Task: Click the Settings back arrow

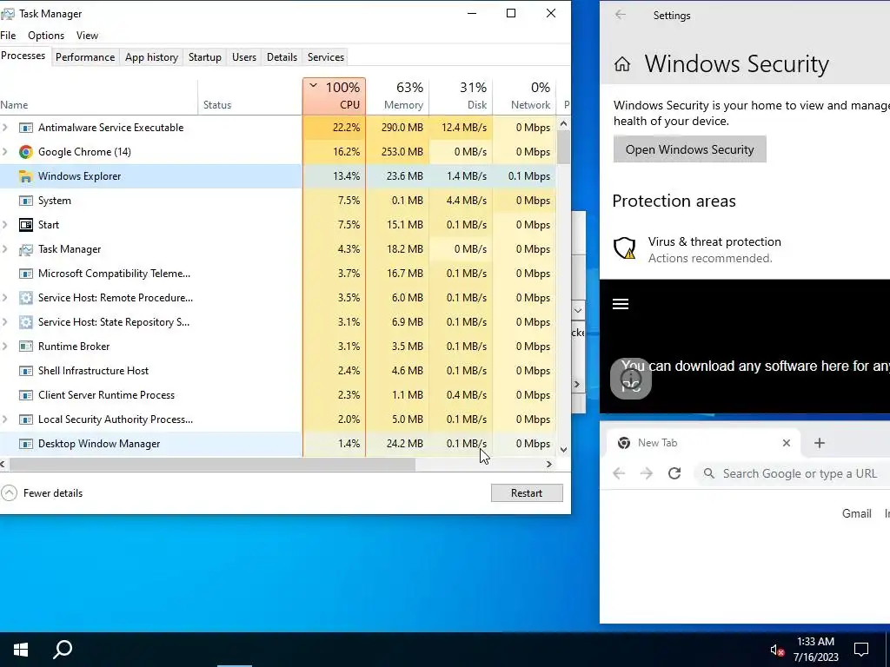Action: [621, 16]
